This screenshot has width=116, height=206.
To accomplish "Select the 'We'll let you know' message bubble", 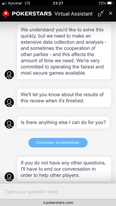I will click(64, 98).
